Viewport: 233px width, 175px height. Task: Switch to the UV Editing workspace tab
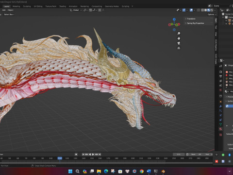(38, 6)
